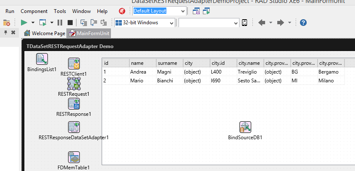The width and height of the screenshot is (355, 171).
Task: Open the Window menu
Action: (82, 11)
